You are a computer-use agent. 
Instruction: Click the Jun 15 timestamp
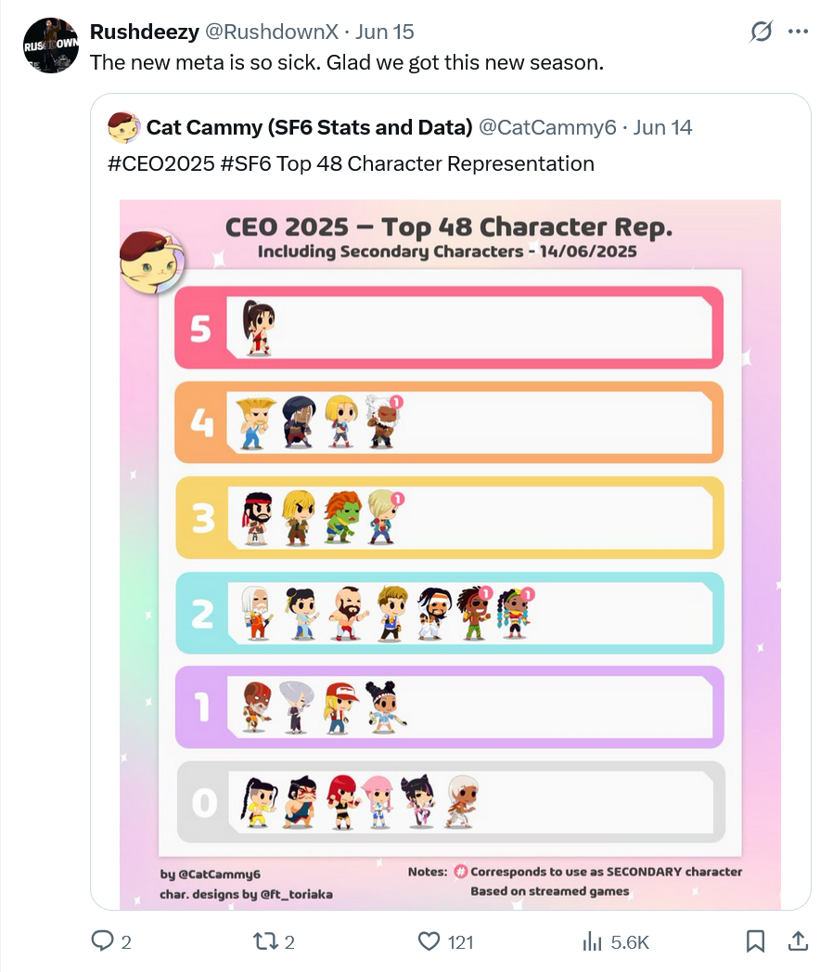[385, 32]
